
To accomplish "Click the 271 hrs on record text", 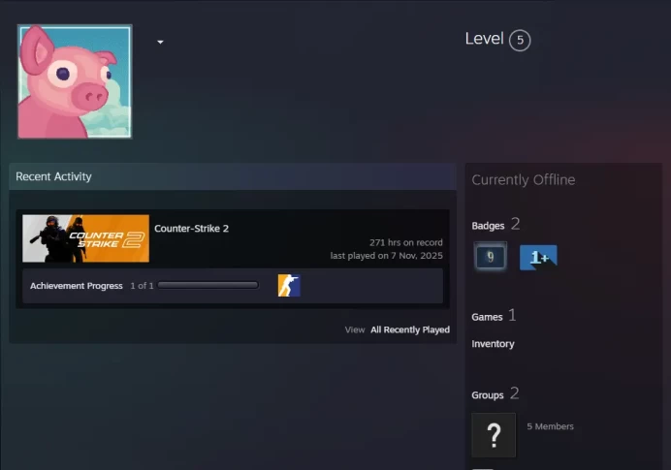I will [x=405, y=242].
